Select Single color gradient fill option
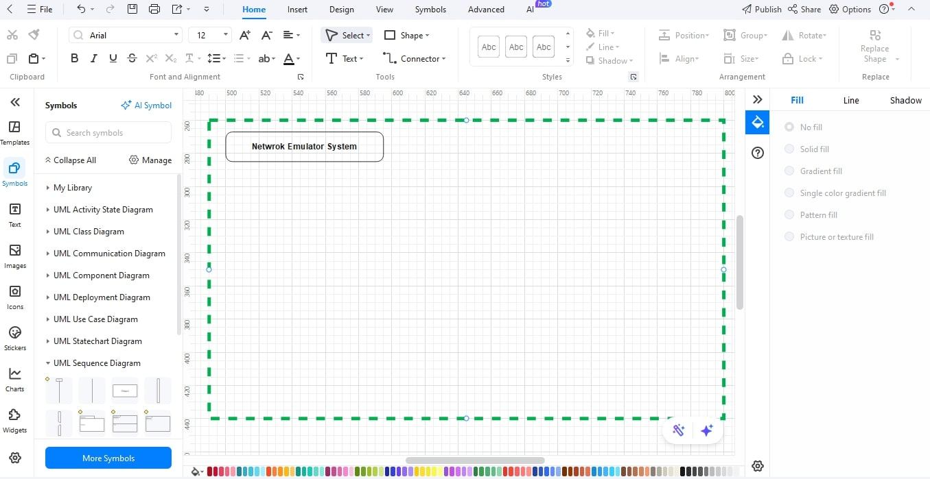930x479 pixels. (x=835, y=193)
